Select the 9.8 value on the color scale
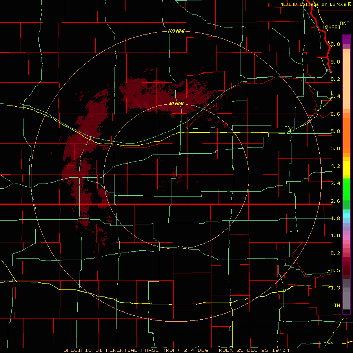353x353 pixels. 335,44
